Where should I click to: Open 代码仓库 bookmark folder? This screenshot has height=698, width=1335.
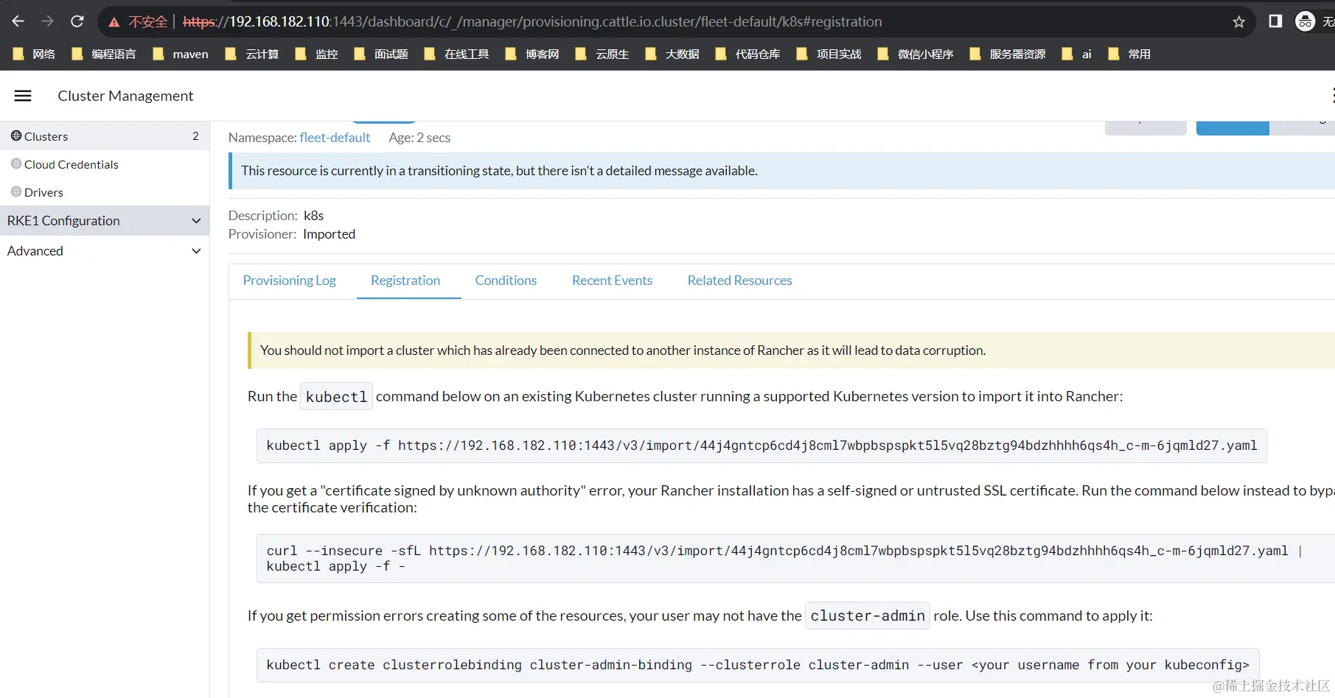(747, 54)
